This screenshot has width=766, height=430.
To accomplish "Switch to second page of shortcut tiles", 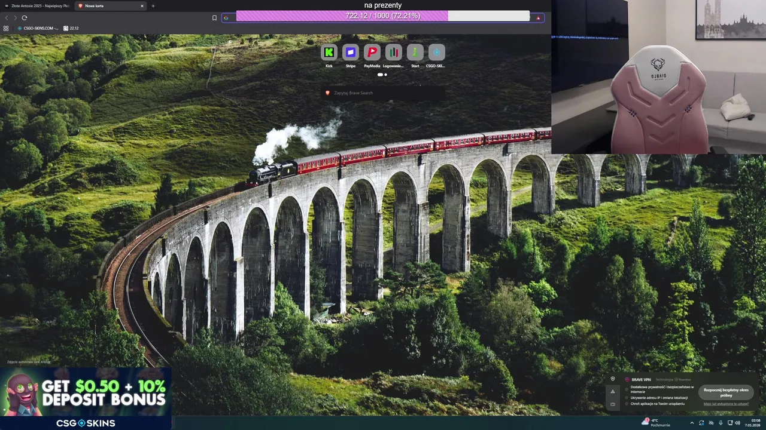I will coord(386,75).
